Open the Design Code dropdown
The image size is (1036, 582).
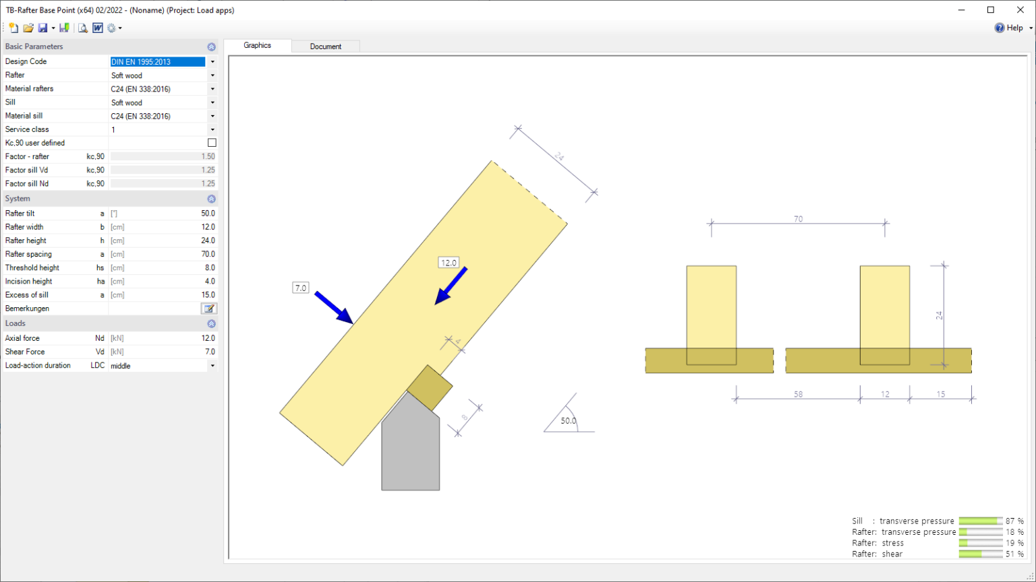click(x=212, y=61)
